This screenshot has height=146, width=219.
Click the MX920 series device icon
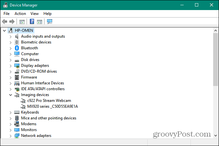[x=23, y=107]
